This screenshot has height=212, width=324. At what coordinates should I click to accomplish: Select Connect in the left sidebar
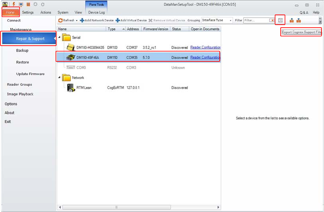pos(14,21)
